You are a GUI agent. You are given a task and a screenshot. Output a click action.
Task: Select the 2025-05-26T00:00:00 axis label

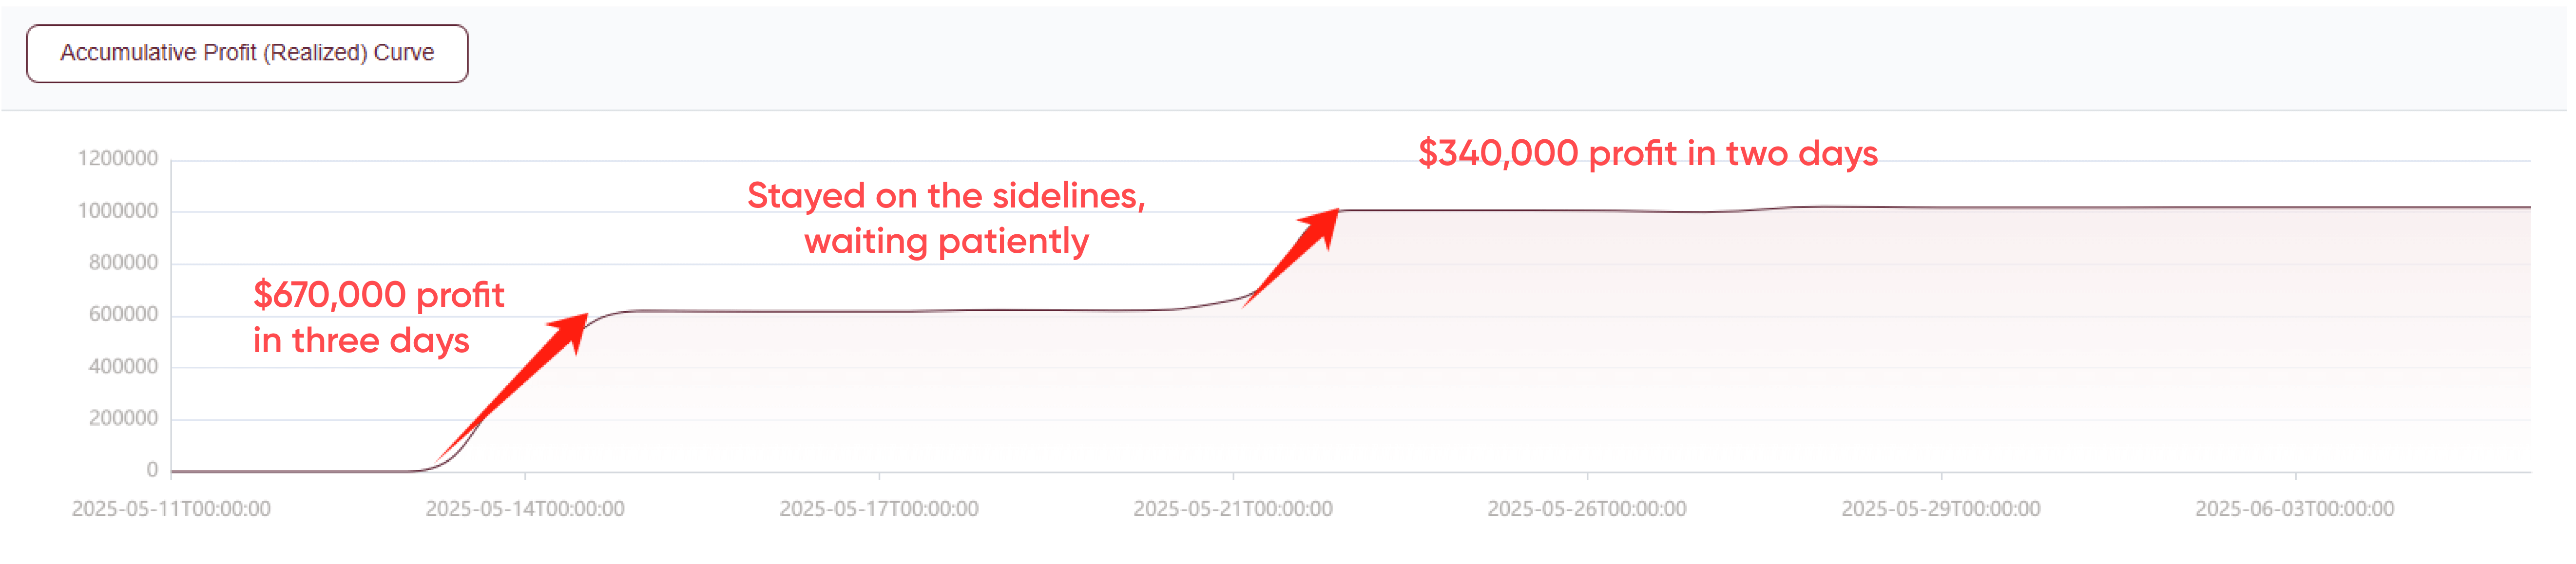[x=1587, y=509]
